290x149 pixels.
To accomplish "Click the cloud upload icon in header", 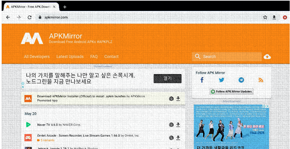I will [267, 57].
